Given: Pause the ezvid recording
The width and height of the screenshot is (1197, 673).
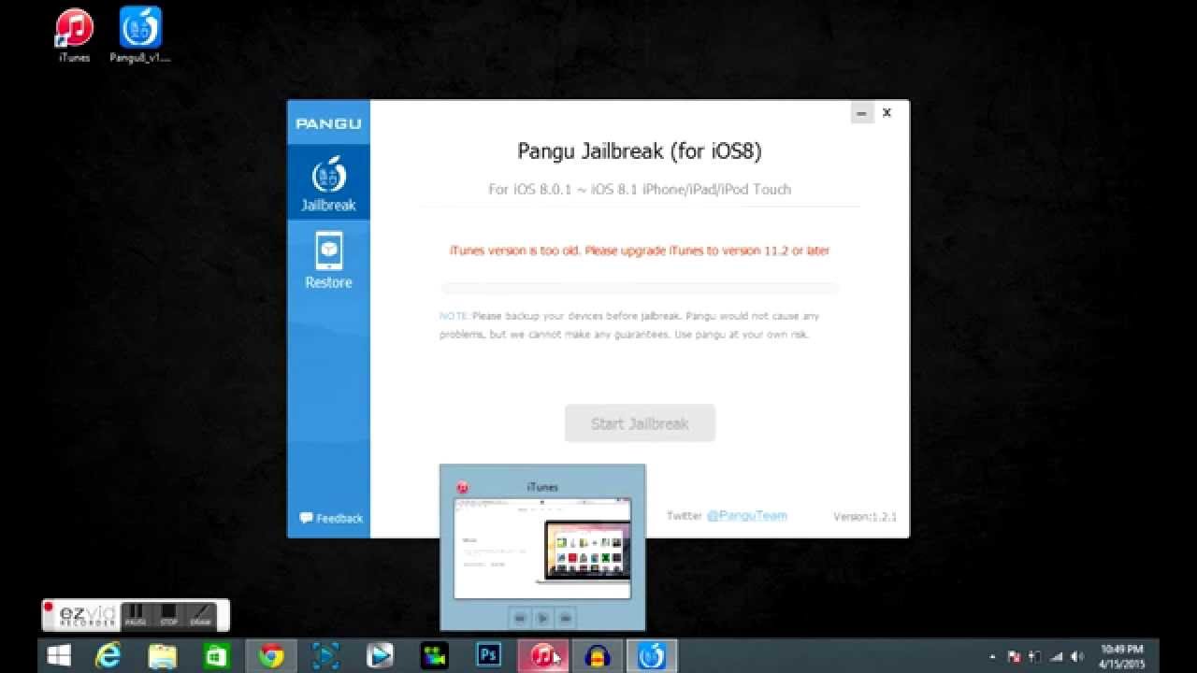Looking at the screenshot, I should [x=136, y=615].
